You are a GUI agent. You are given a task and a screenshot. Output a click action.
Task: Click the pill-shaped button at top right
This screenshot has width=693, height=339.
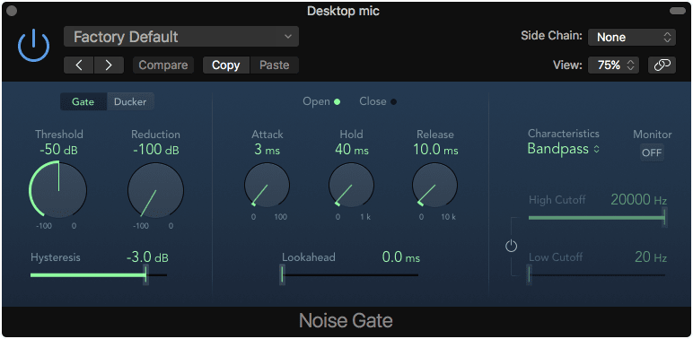click(x=678, y=11)
